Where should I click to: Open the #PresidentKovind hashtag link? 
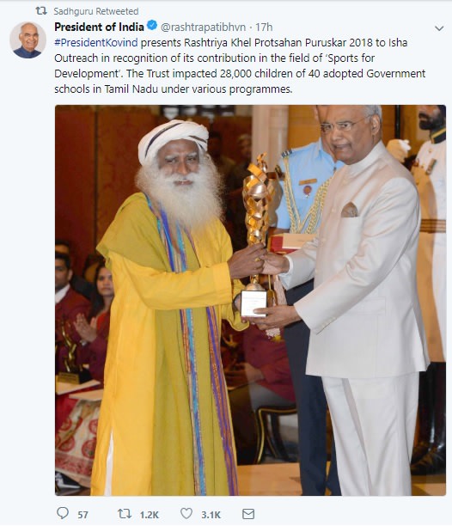coord(96,43)
